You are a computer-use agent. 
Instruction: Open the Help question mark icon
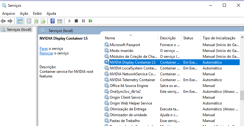(53, 21)
